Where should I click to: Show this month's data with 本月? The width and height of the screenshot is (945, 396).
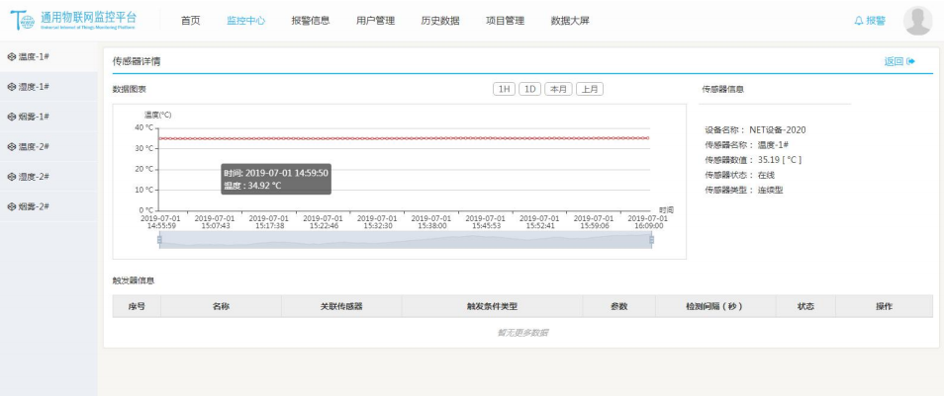pyautogui.click(x=558, y=89)
